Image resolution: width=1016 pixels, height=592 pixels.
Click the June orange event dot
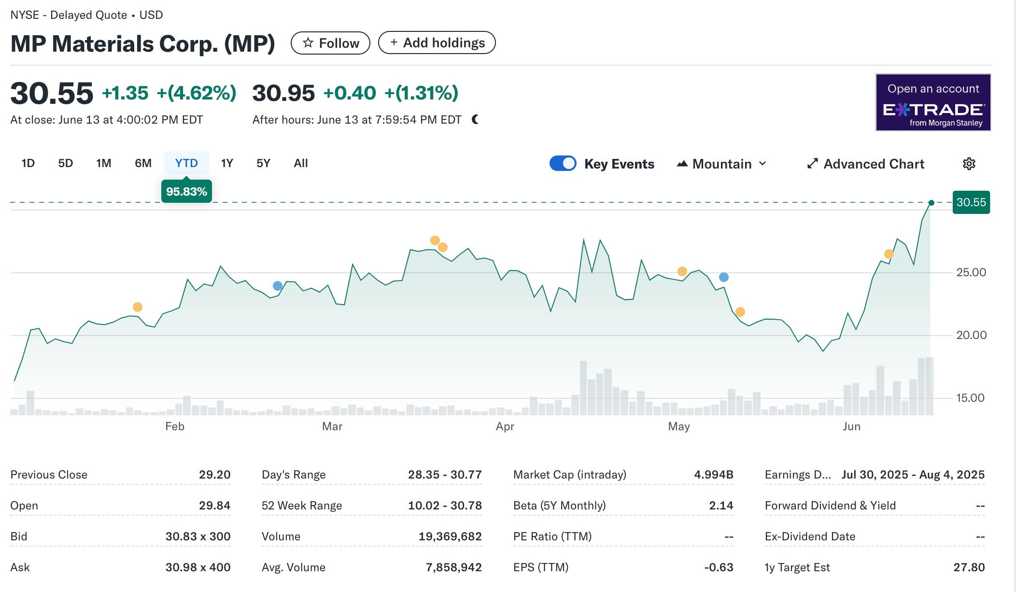coord(889,254)
